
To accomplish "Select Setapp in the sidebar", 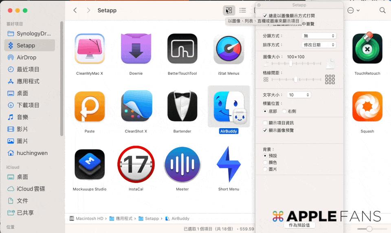I will 29,46.
